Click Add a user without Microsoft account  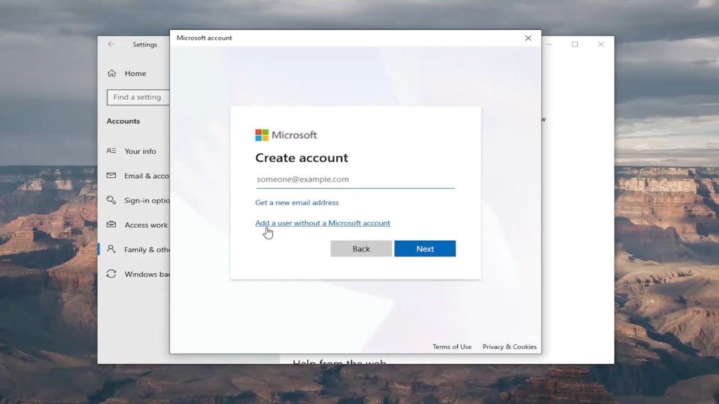[322, 223]
